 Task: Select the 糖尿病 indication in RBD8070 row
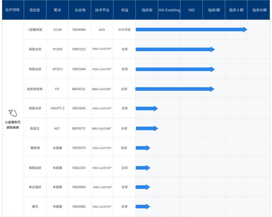point(35,148)
